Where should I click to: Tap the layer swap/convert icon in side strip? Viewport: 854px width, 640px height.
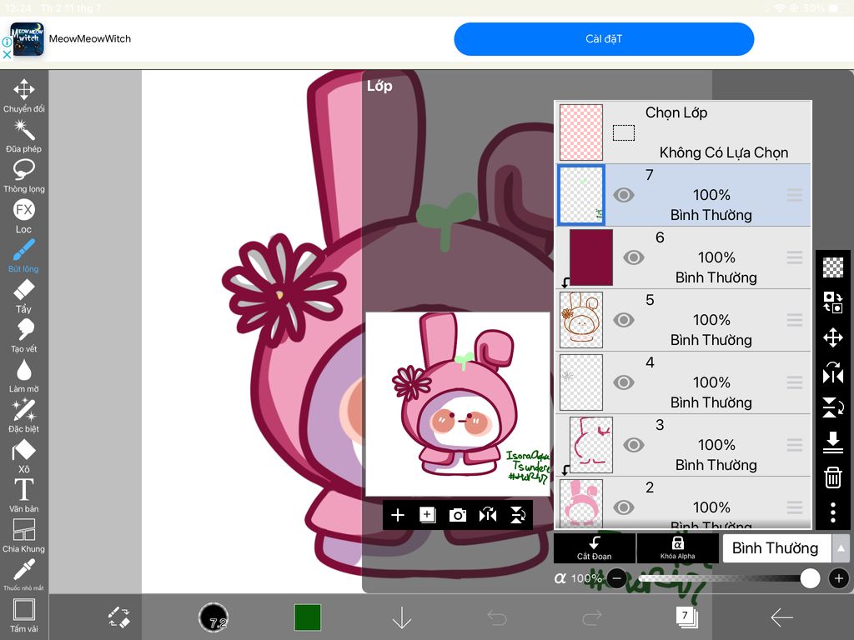[x=833, y=302]
